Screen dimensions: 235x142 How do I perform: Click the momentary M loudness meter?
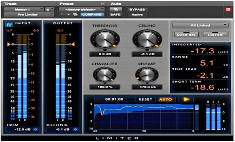tap(208, 117)
